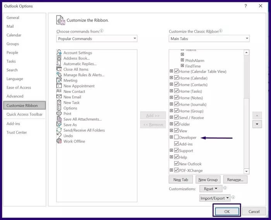Select Home (Group) in the tabs tree

[191, 111]
